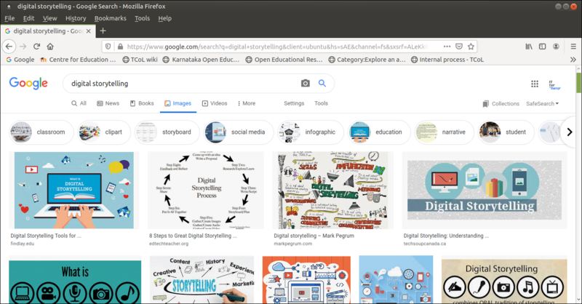
Task: Expand the SafeSearch dropdown
Action: [542, 103]
